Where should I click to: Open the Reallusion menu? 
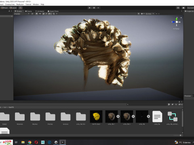click(x=20, y=4)
